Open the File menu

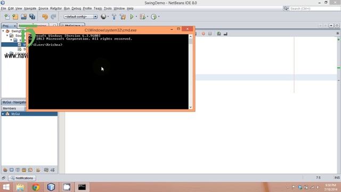click(x=3, y=9)
